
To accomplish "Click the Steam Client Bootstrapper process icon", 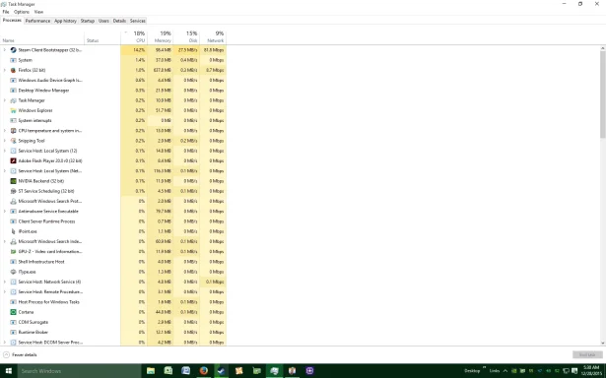I will (13, 50).
